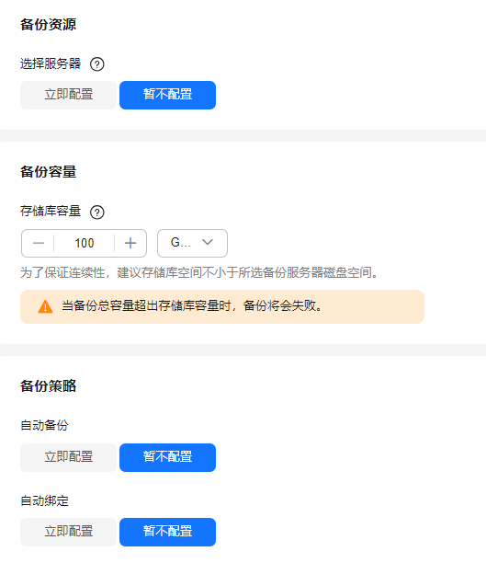Viewport: 486px width, 563px height.
Task: Increase capacity with the plus button
Action: tap(130, 243)
